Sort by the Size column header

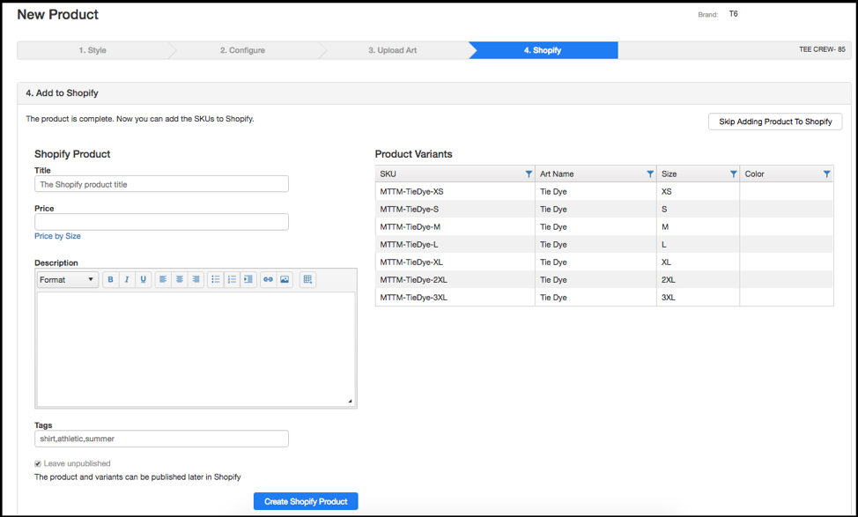[669, 174]
